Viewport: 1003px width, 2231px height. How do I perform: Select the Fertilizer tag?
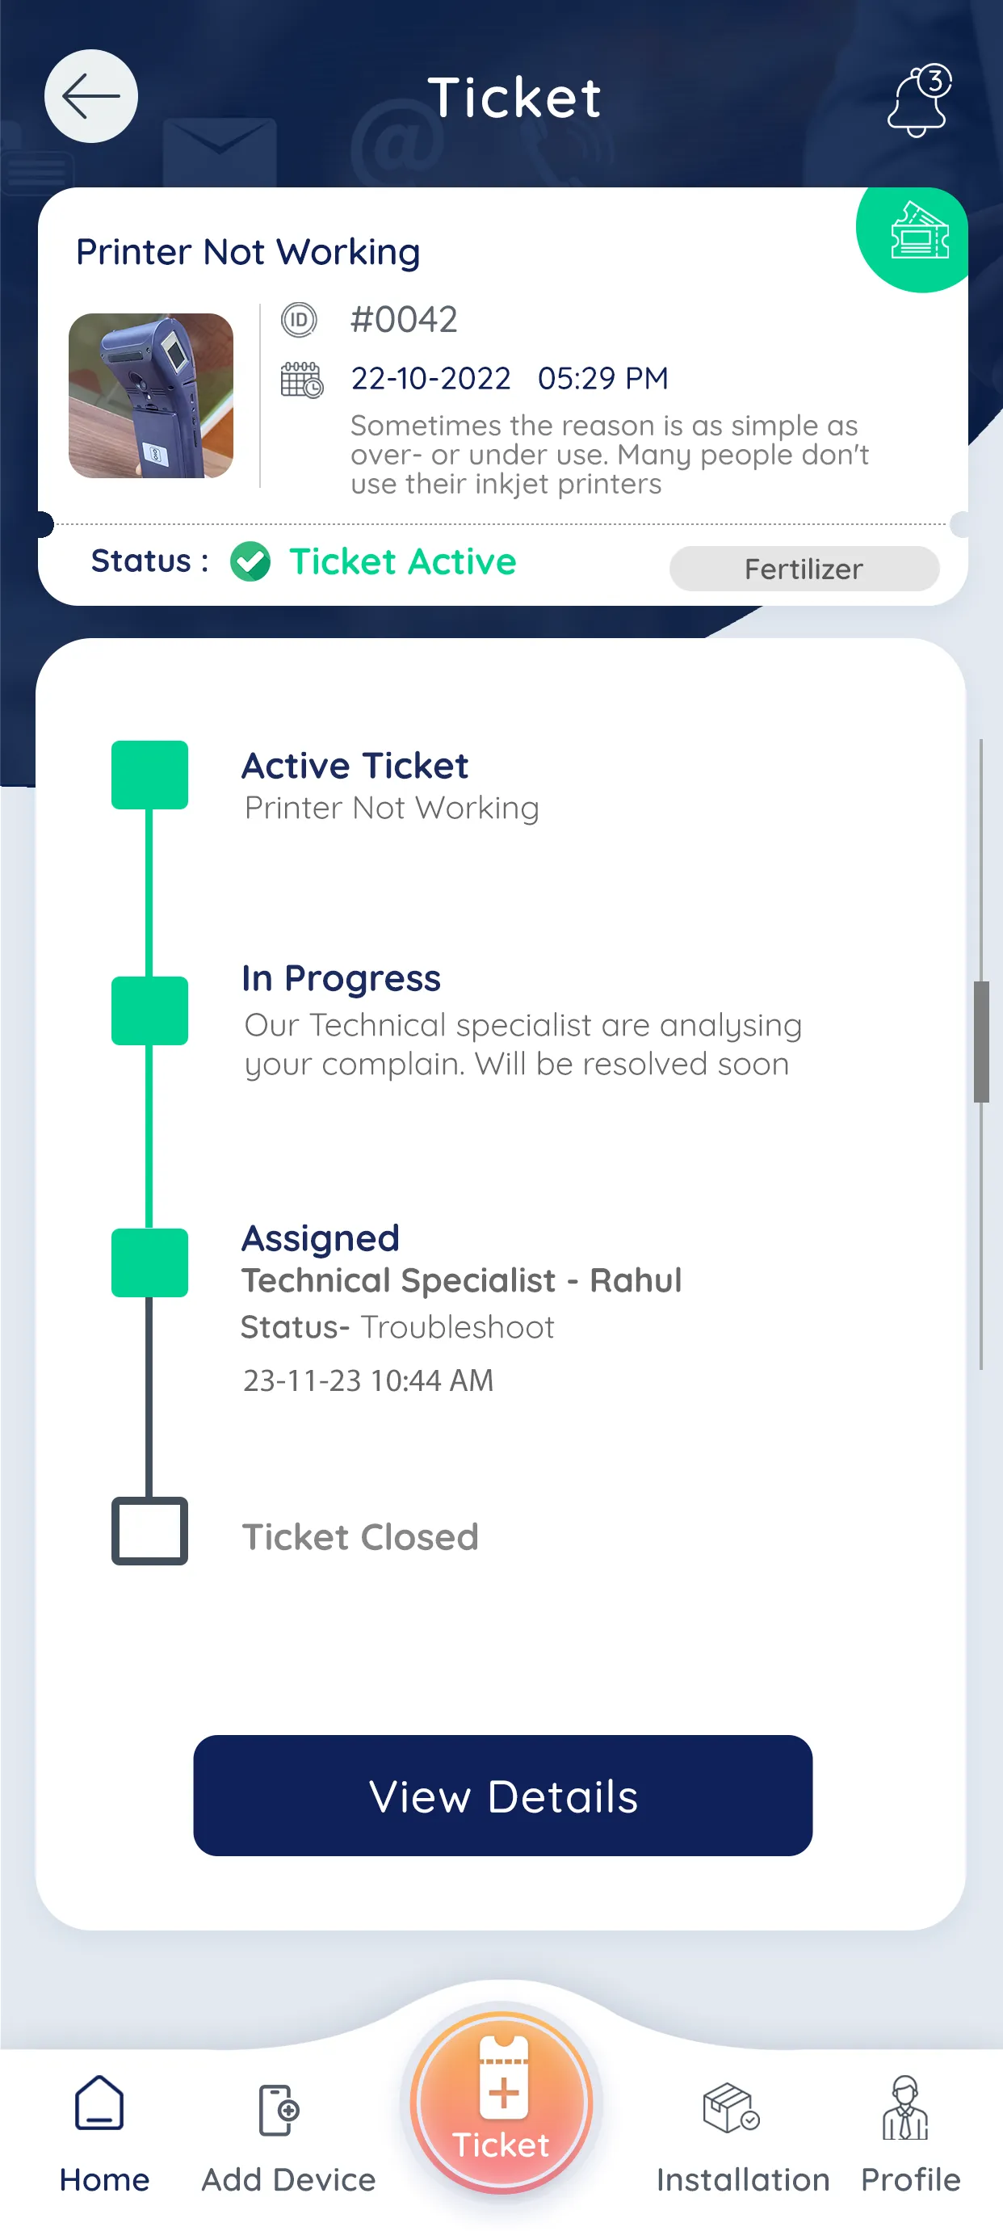803,568
